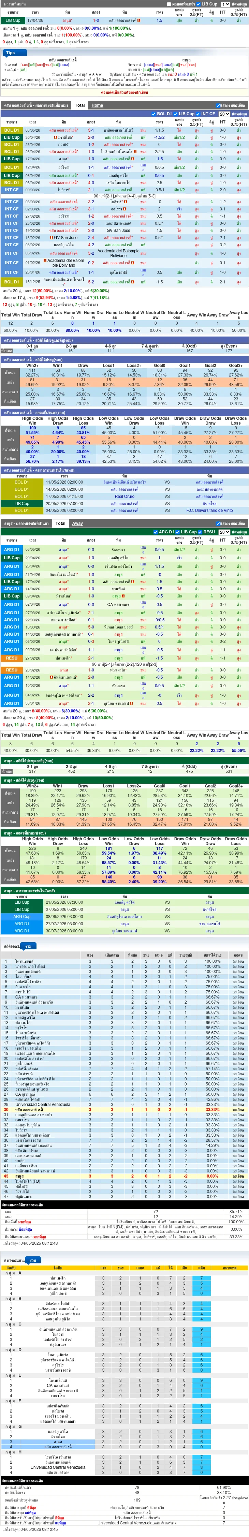Toggle the RESU league filter checkbox

[x=201, y=532]
